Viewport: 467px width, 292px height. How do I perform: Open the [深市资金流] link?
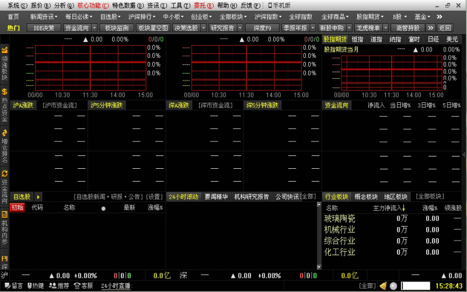[215, 105]
